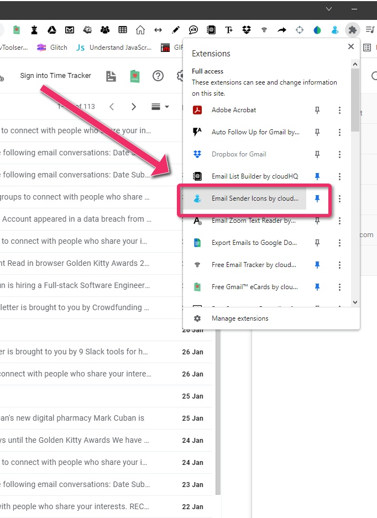Open email about Full-stack Software Engineer
The width and height of the screenshot is (377, 518).
pyautogui.click(x=91, y=285)
